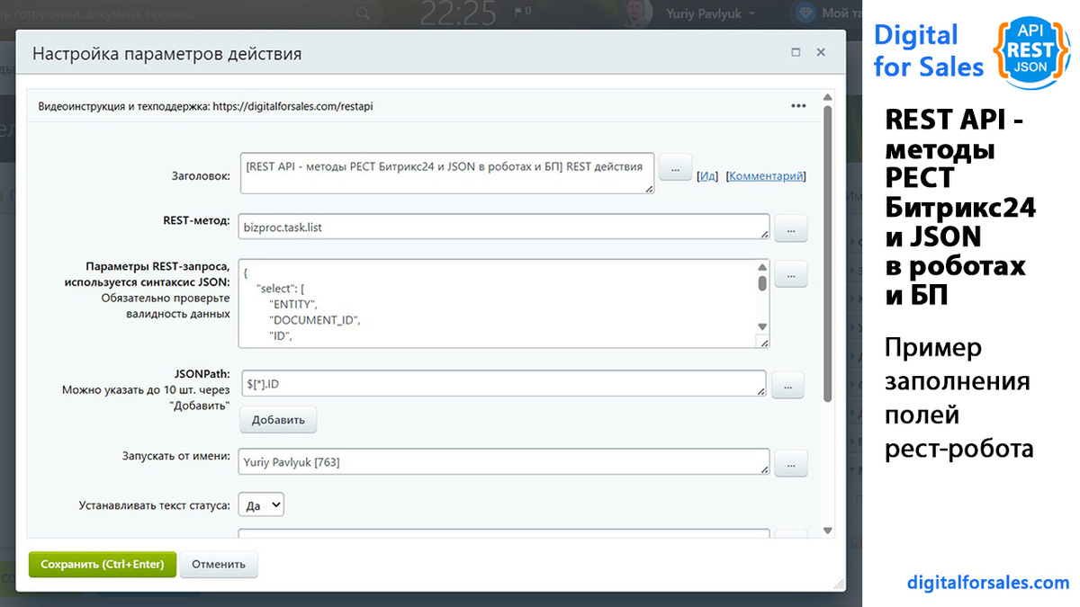Focus the Запускать от имени field
This screenshot has width=1080, height=607.
[504, 462]
